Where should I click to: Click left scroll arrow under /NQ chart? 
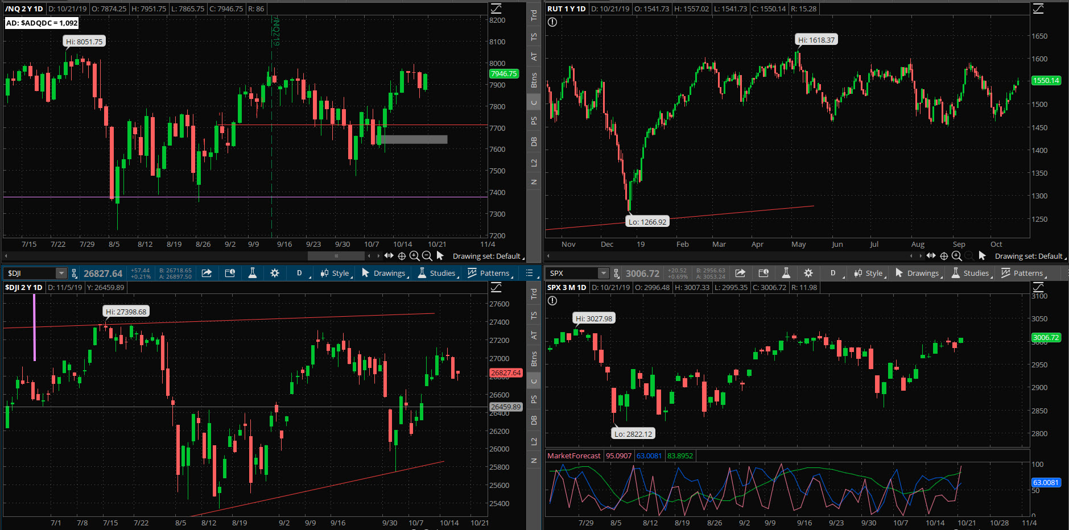(6, 256)
